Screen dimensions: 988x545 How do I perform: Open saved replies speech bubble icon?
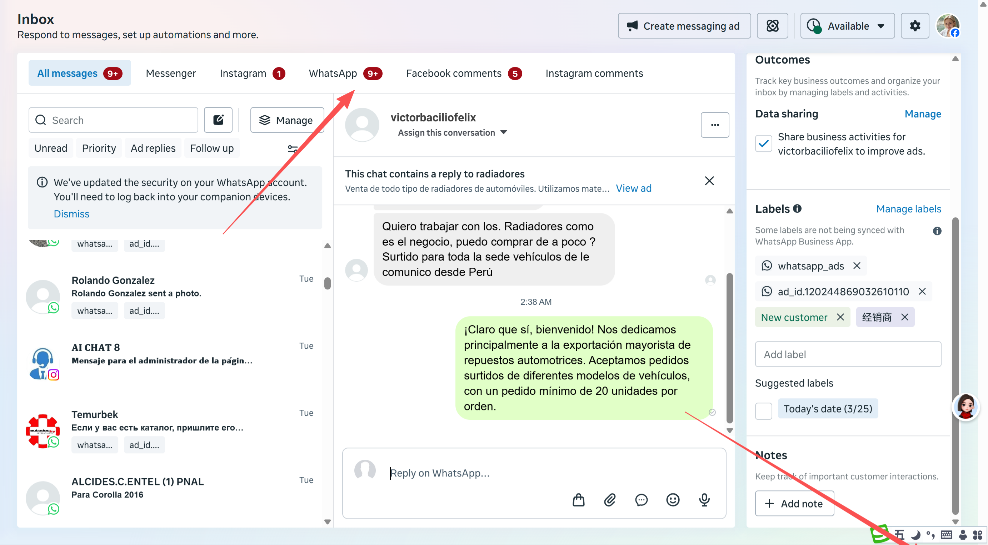[641, 500]
